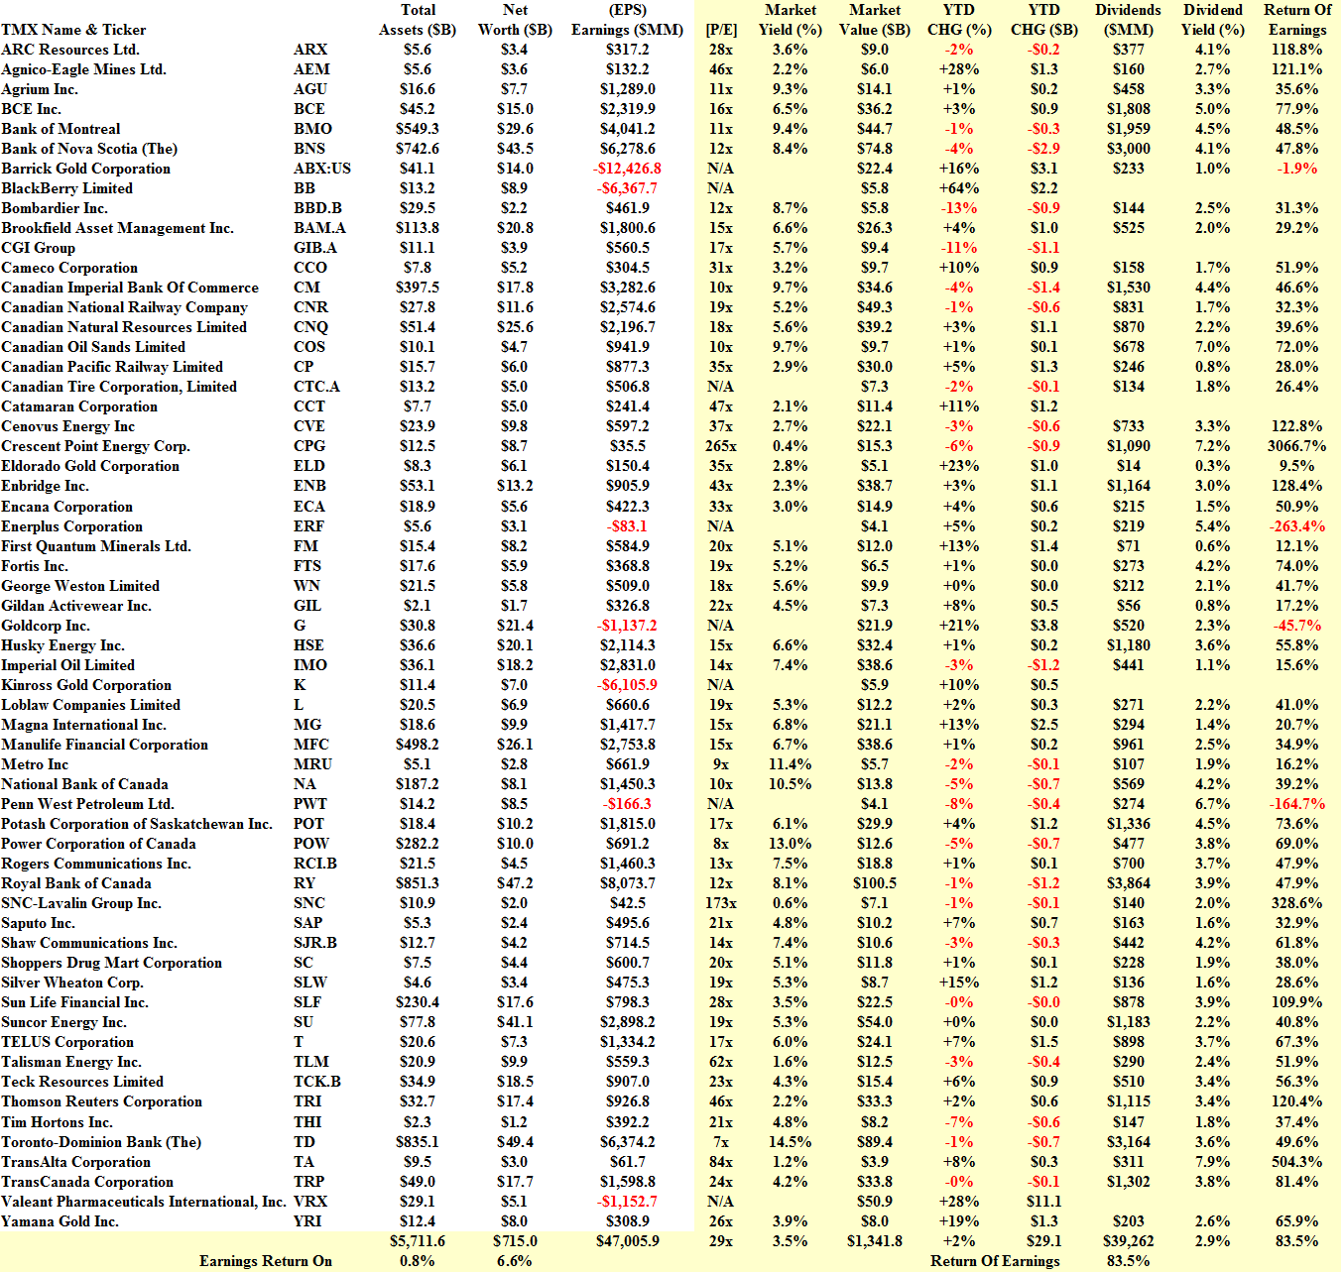The image size is (1342, 1273).
Task: Click the Royal Bank of Canada row name
Action: [x=76, y=883]
